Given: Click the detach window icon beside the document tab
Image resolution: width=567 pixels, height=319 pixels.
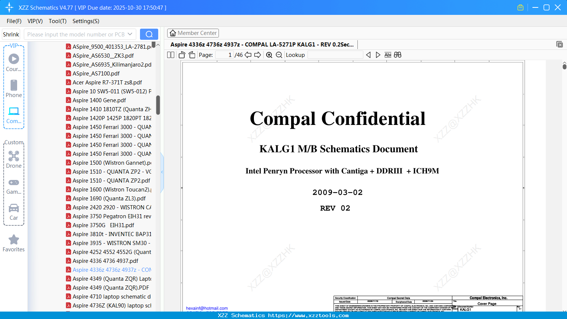Looking at the screenshot, I should [x=559, y=44].
